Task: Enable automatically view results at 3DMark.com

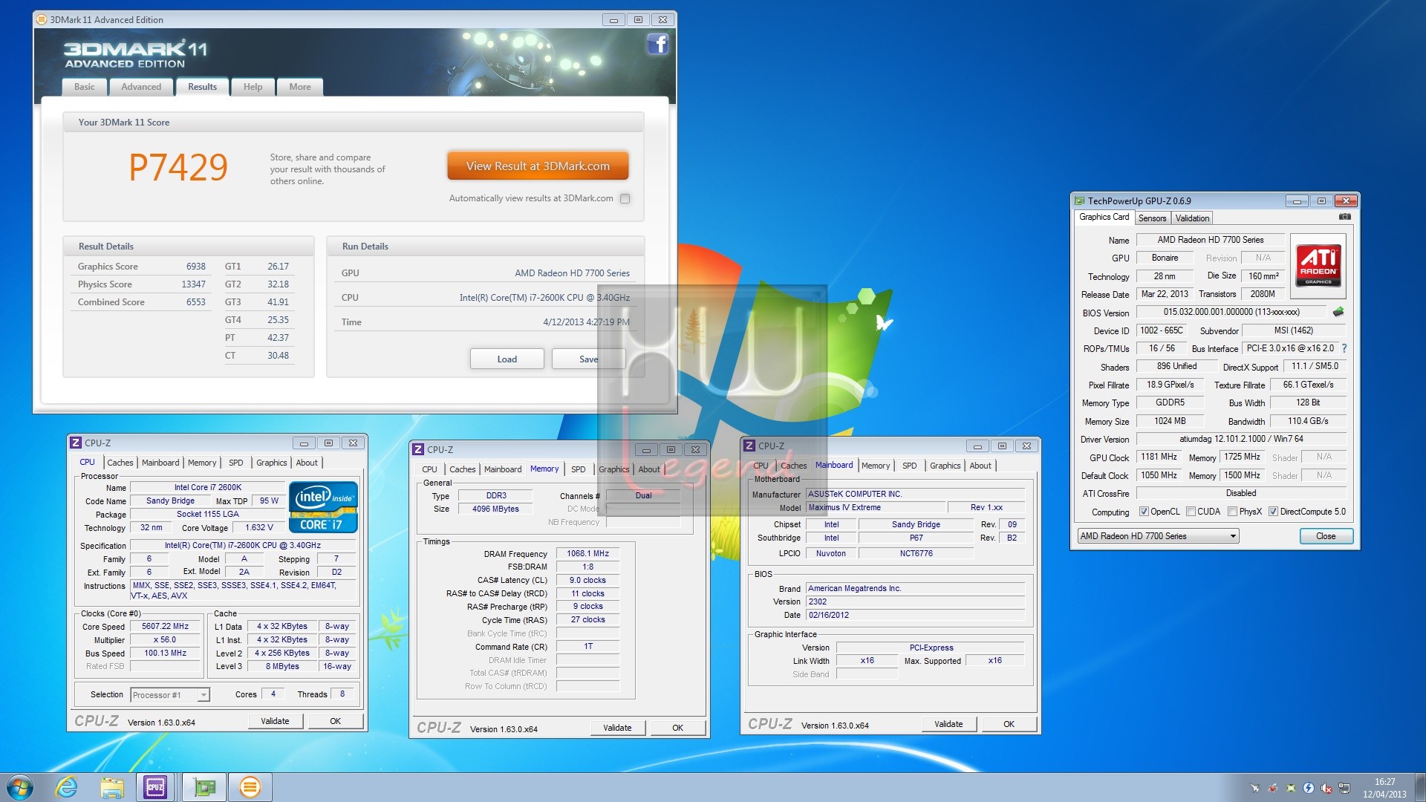Action: click(625, 198)
